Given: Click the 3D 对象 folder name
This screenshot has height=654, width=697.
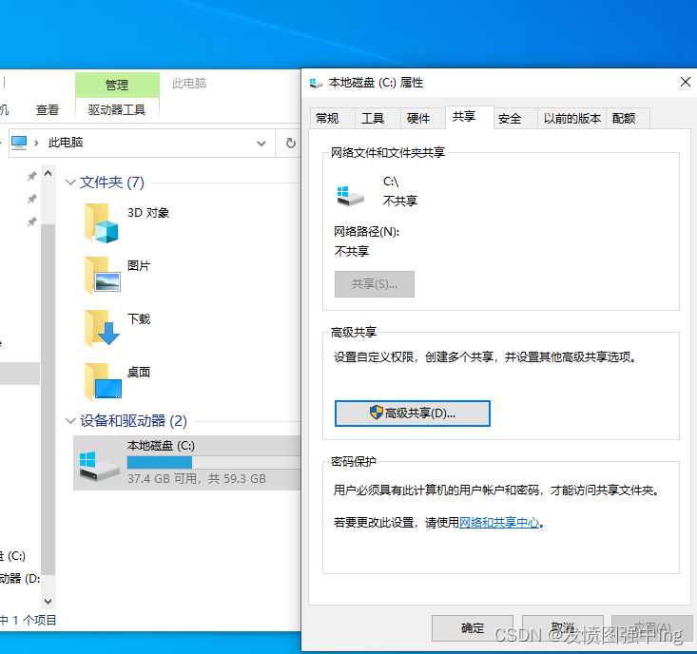Looking at the screenshot, I should [x=148, y=213].
